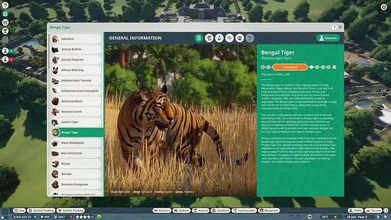Select the Paths tool
Screen dimensions: 391x220
[x=356, y=211]
